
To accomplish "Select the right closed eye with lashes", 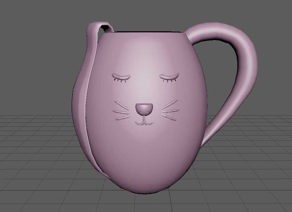I will (x=169, y=77).
